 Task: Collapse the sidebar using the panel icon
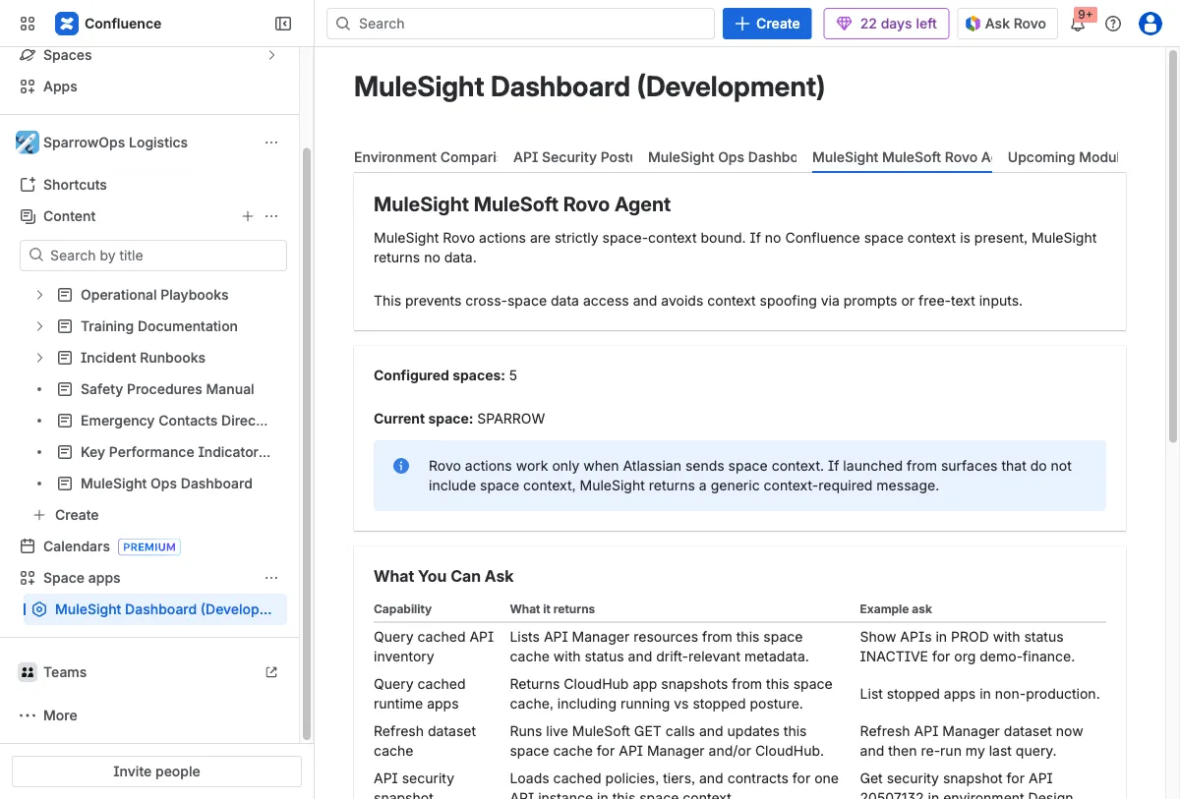pos(283,24)
